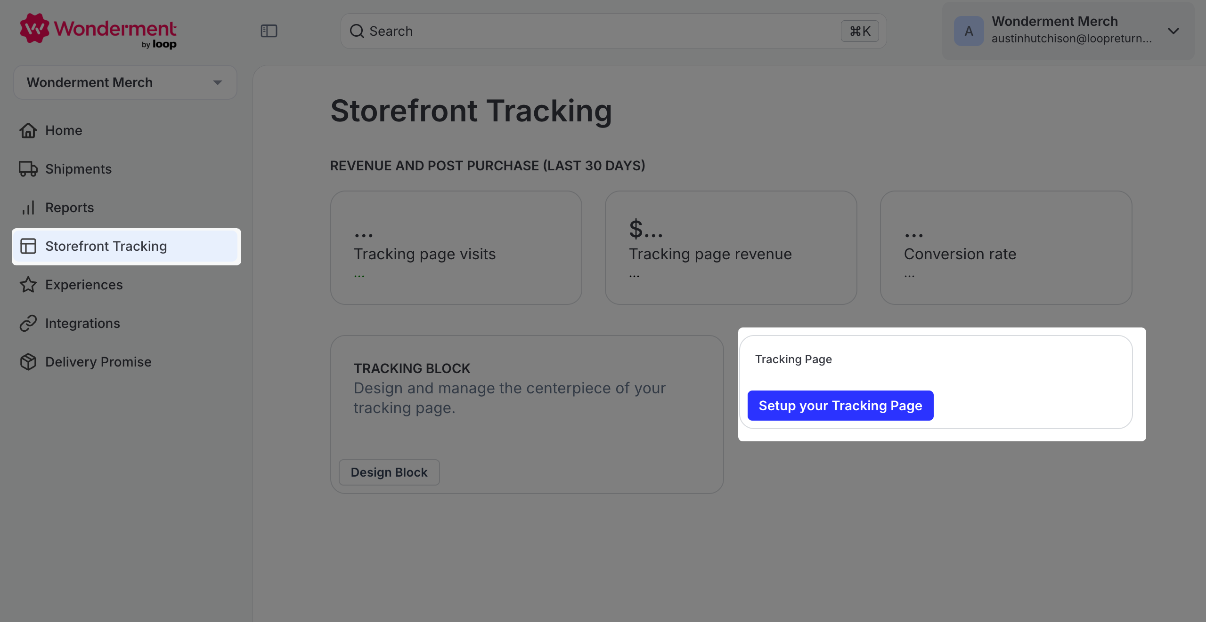Click the account avatar letter A

[969, 31]
